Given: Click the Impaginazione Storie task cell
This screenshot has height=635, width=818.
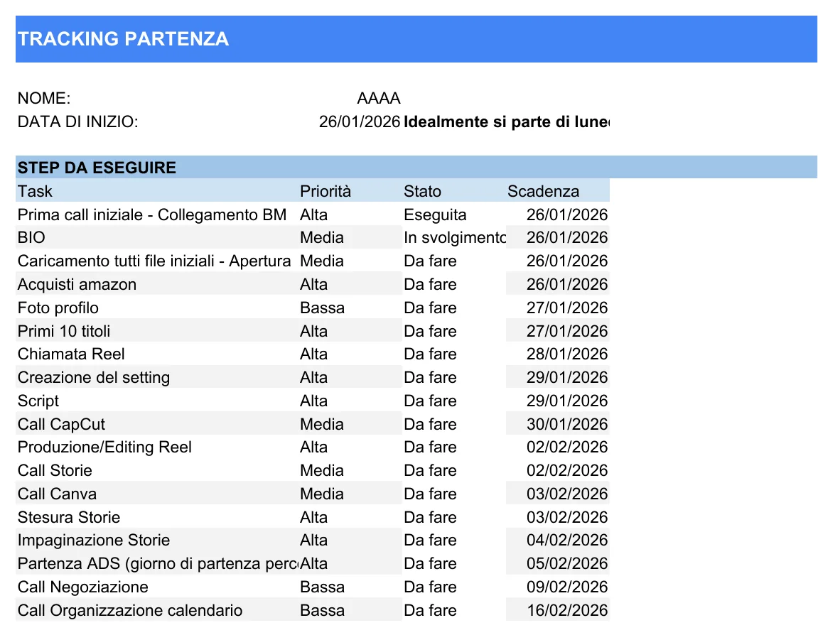Looking at the screenshot, I should click(x=156, y=540).
